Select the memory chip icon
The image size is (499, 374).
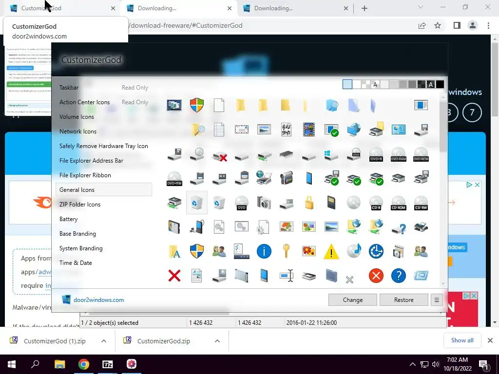(x=287, y=155)
